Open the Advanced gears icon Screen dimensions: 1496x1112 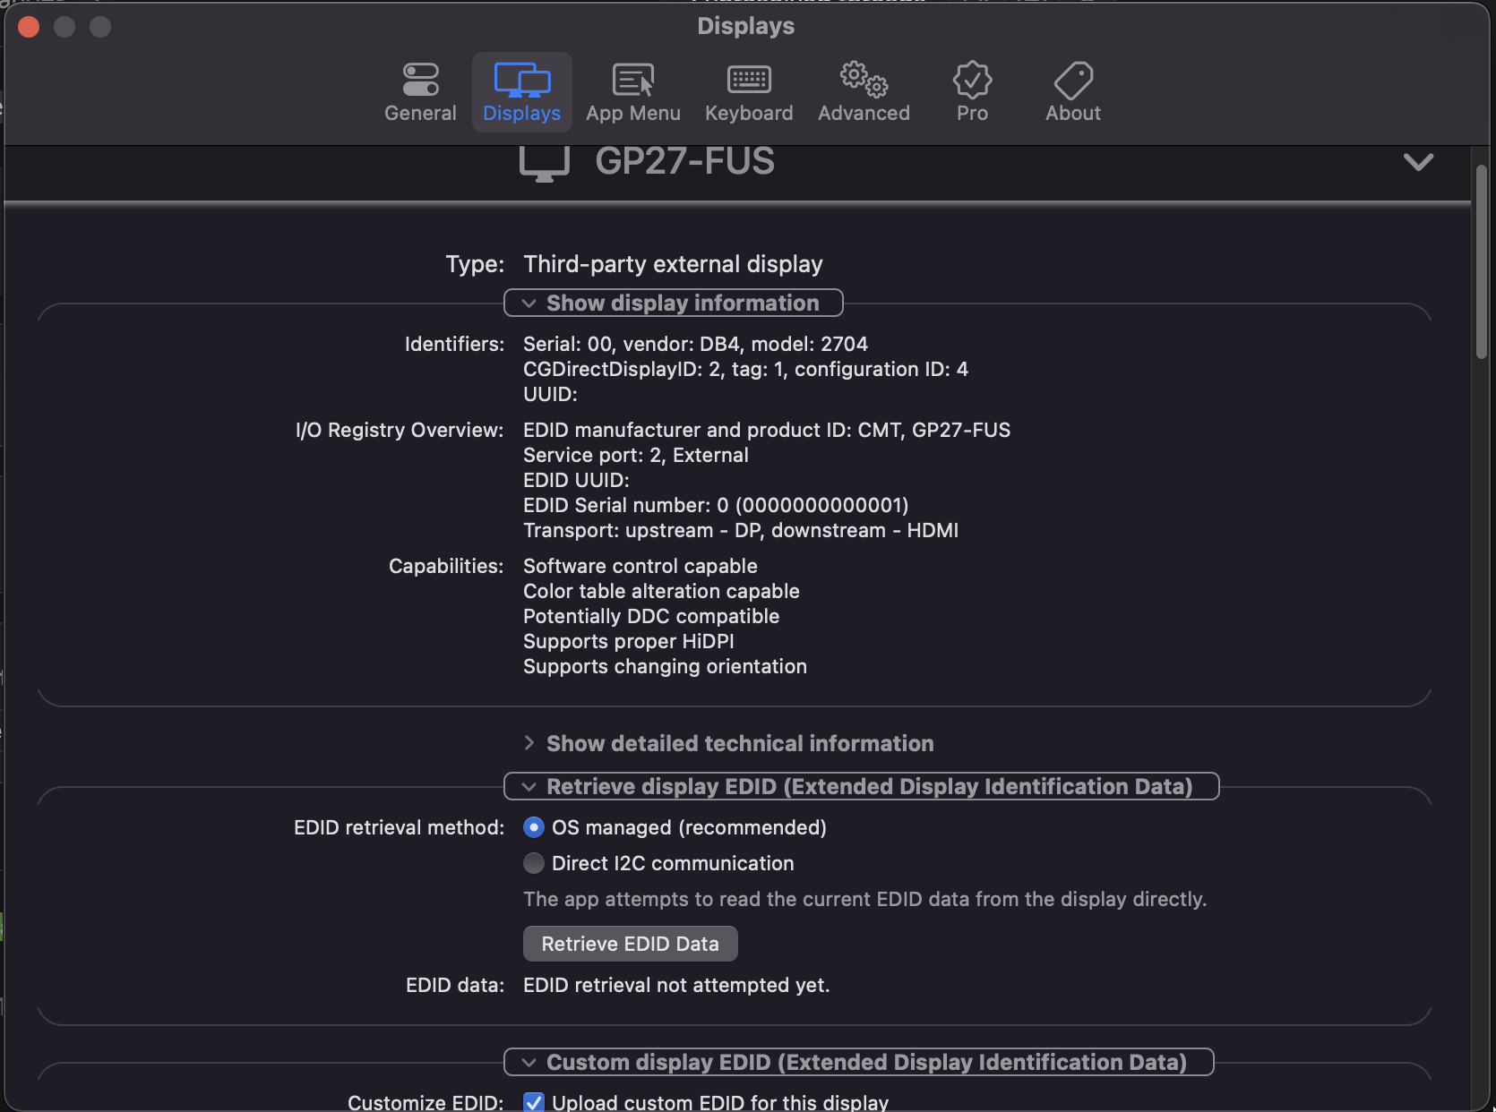(x=864, y=80)
